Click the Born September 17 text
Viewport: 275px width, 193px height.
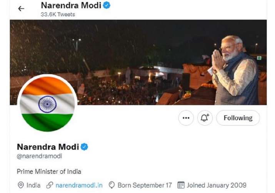click(x=145, y=185)
